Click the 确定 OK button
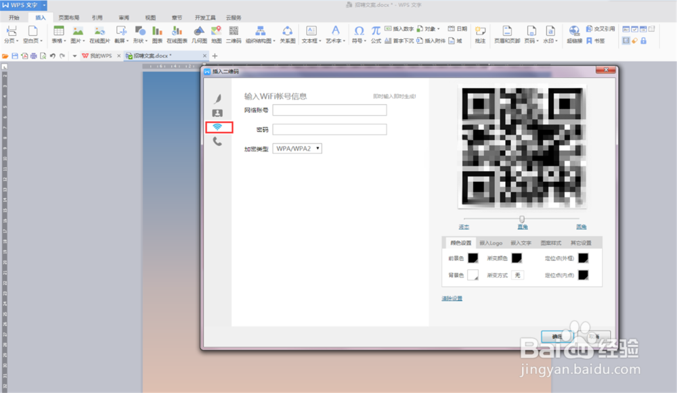 tap(557, 336)
